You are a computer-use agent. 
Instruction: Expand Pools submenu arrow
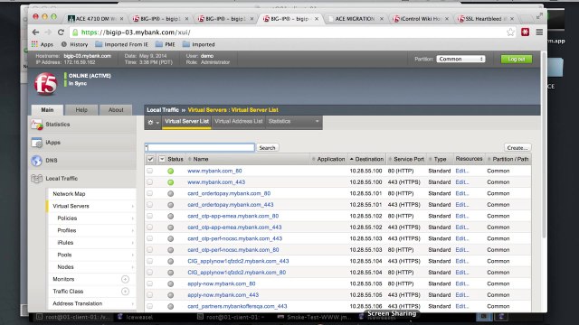133,255
